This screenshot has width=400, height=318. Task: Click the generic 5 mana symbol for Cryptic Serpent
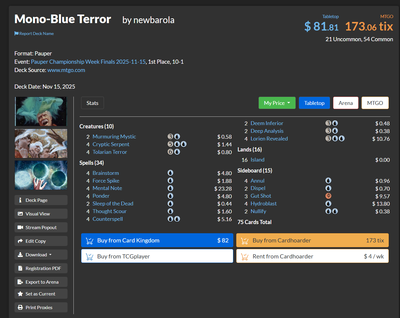coord(170,144)
